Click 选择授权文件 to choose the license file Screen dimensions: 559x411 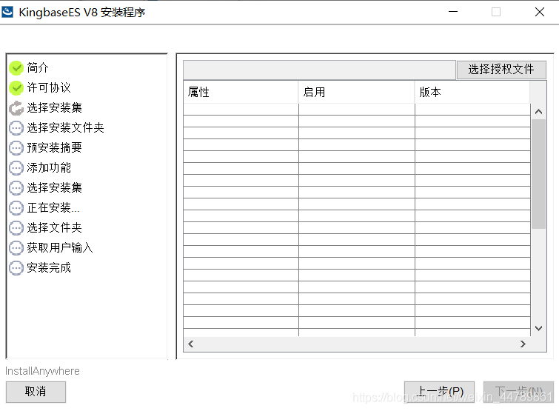point(501,69)
